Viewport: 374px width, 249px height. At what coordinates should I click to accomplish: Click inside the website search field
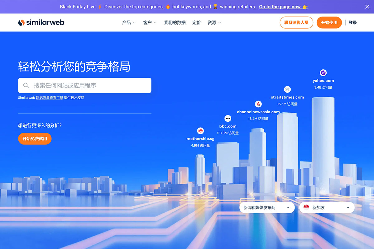point(84,85)
